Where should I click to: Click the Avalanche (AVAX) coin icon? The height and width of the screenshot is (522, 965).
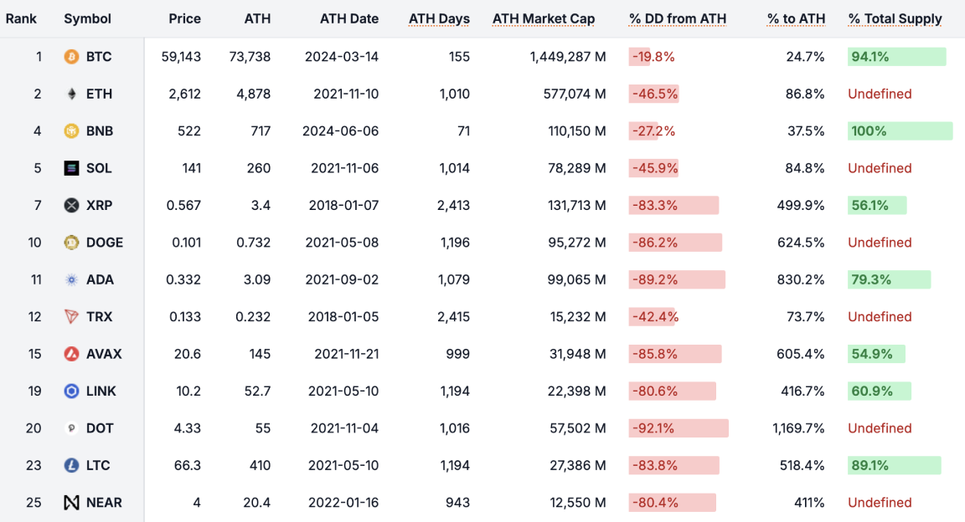pyautogui.click(x=70, y=354)
